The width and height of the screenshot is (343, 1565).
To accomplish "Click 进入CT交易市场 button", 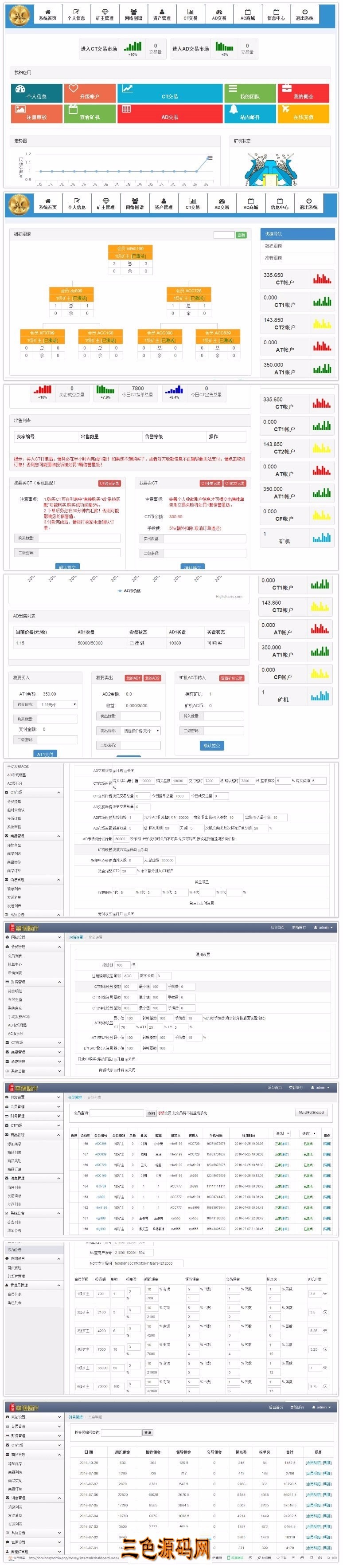I will [x=99, y=49].
